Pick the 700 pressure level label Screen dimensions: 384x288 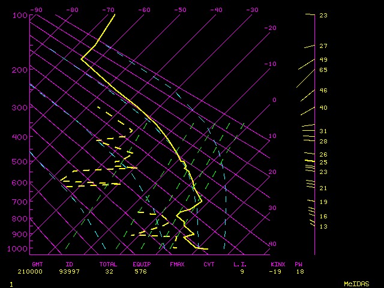(20, 202)
